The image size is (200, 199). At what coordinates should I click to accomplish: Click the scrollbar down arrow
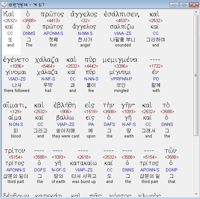(196, 194)
